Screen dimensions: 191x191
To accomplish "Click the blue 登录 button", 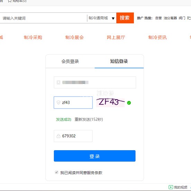I will click(95, 156).
